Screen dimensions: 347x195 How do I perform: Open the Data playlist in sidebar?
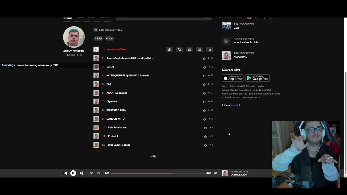(236, 28)
